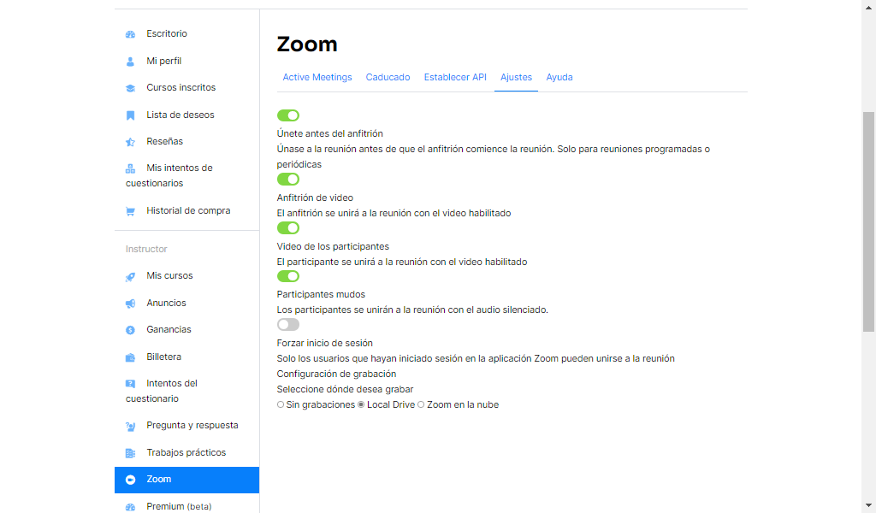876x513 pixels.
Task: Click the Escritorio dashboard icon
Action: tap(130, 34)
